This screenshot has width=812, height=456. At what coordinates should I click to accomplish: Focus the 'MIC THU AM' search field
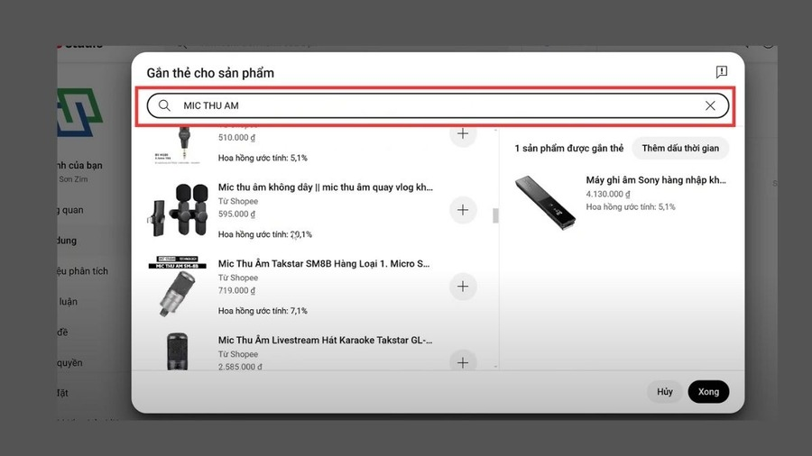click(x=433, y=105)
